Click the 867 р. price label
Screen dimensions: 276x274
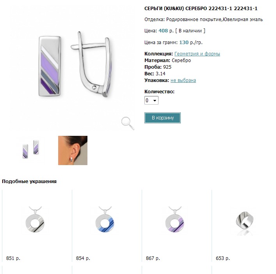point(153,258)
